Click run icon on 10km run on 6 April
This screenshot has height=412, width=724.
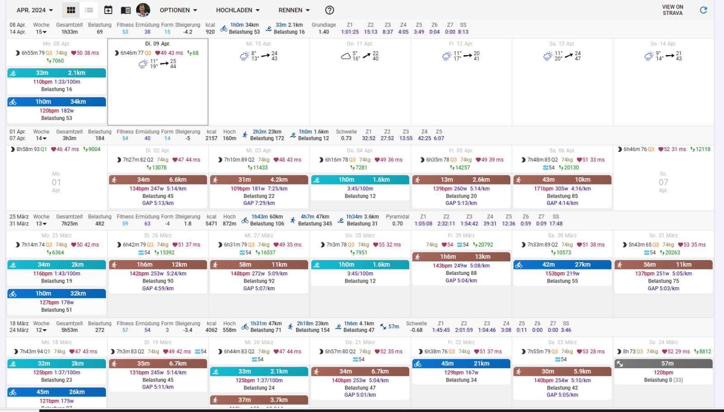click(519, 180)
